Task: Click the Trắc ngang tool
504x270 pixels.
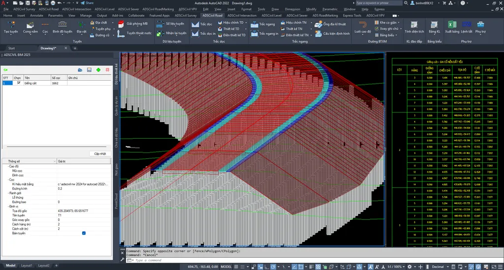Action: [x=263, y=24]
